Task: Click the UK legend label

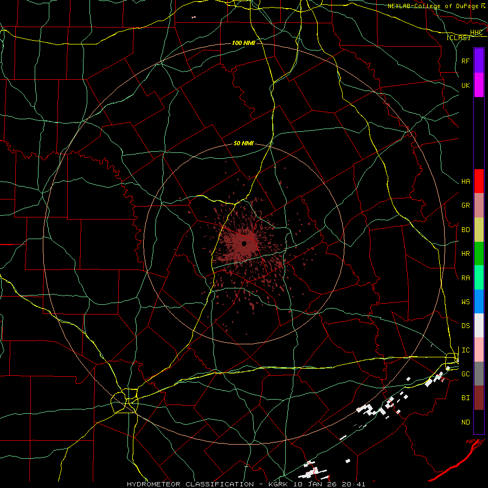Action: 465,85
